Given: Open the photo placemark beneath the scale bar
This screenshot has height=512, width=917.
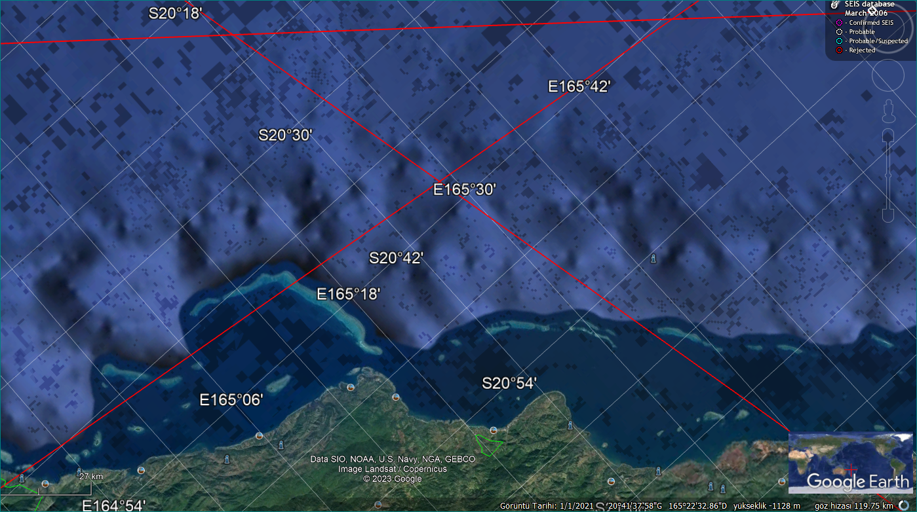Looking at the screenshot, I should 45,484.
